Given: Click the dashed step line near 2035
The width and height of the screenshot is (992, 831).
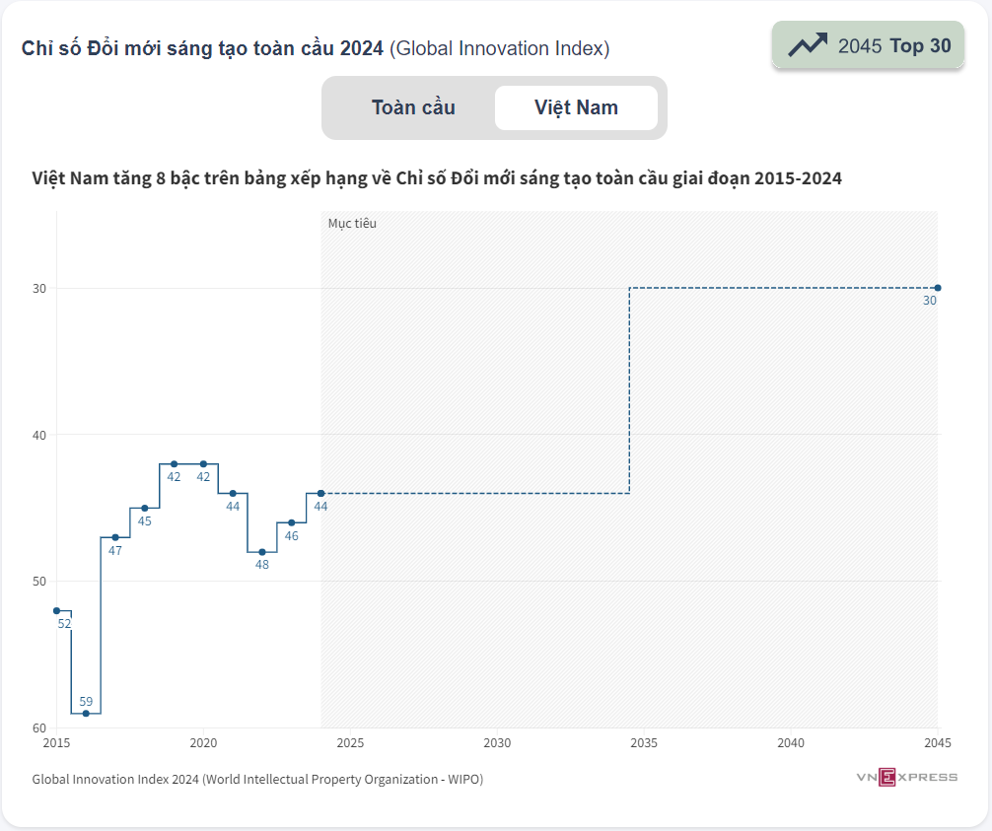Looking at the screenshot, I should 629,394.
